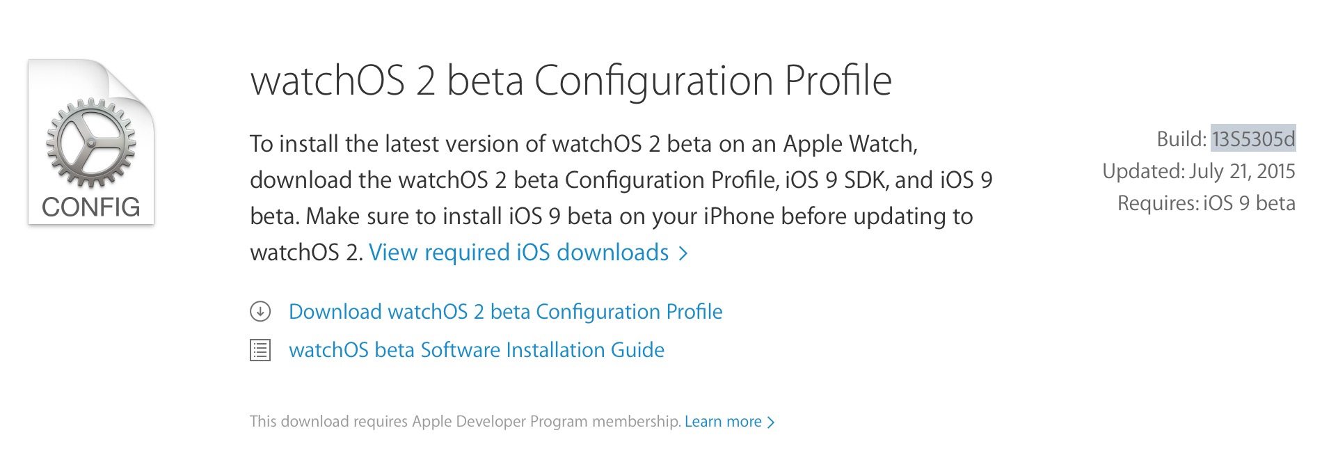This screenshot has width=1322, height=451.
Task: Click the circular download arrow icon
Action: point(260,311)
